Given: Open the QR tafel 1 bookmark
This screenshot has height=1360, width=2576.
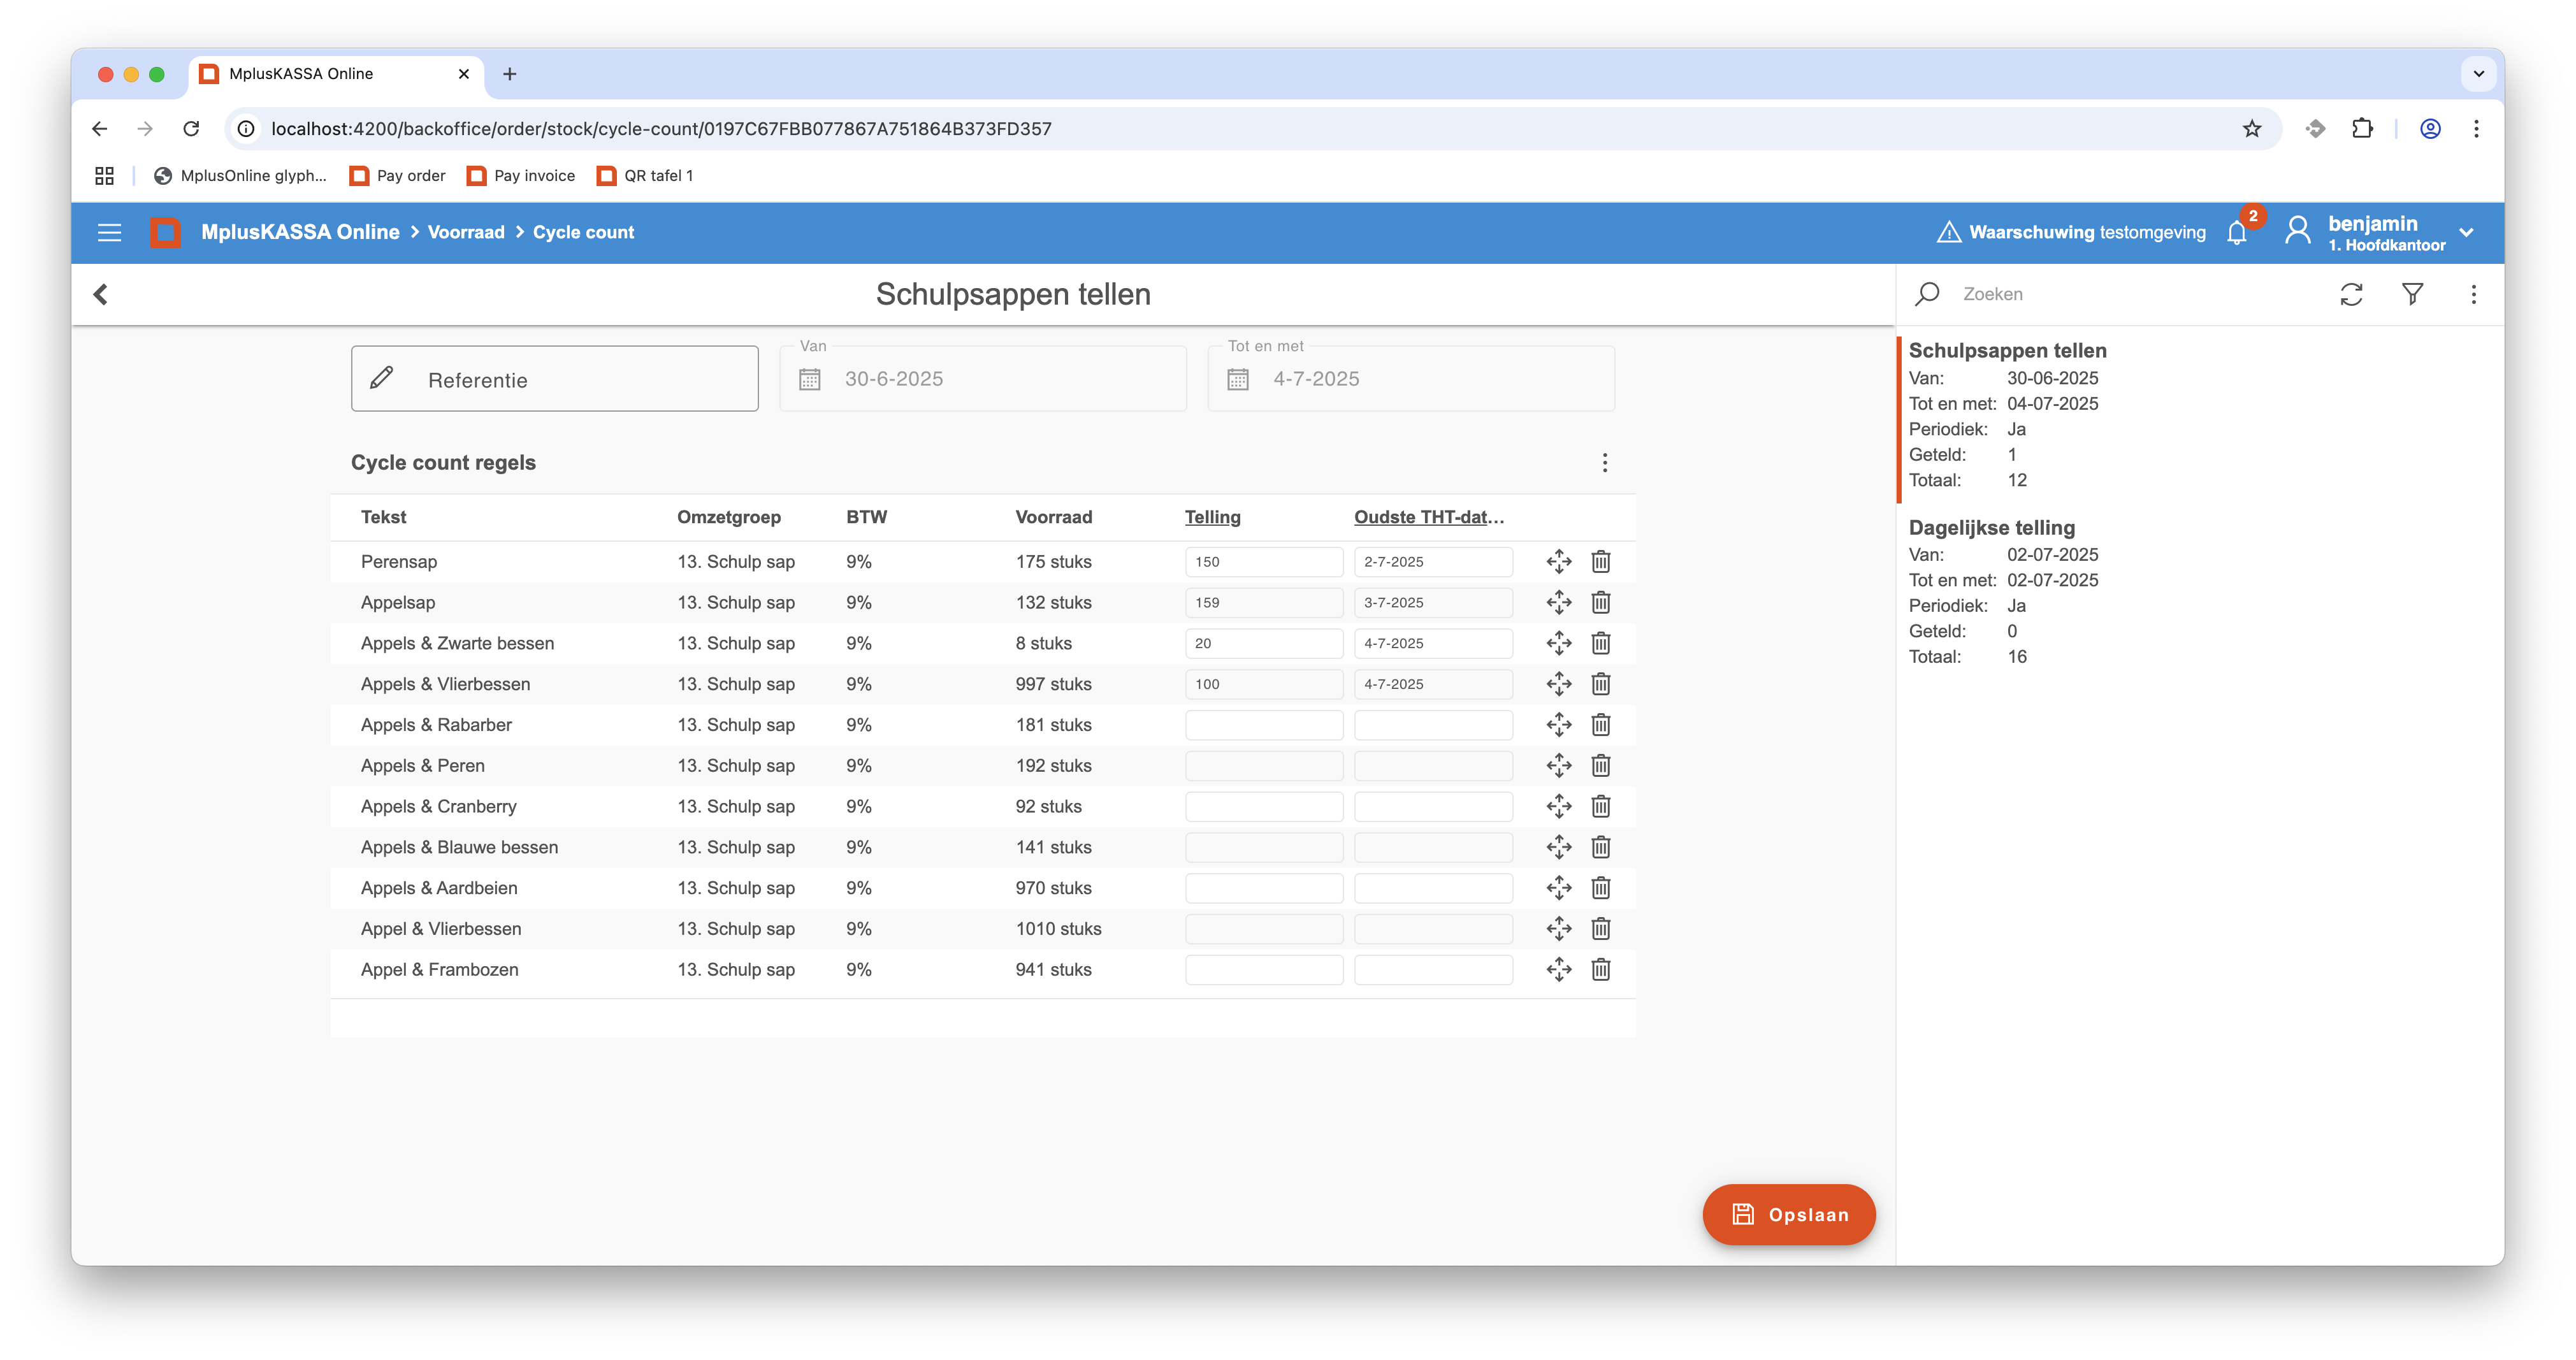Looking at the screenshot, I should click(645, 176).
